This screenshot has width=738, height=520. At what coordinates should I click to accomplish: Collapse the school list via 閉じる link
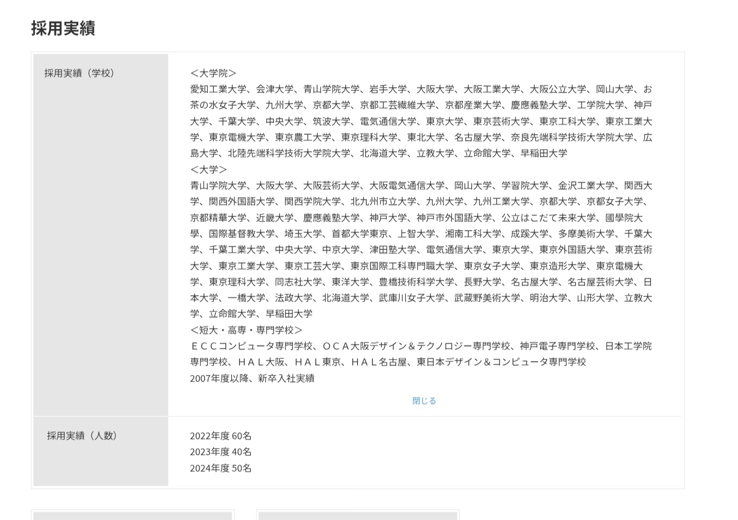(423, 401)
